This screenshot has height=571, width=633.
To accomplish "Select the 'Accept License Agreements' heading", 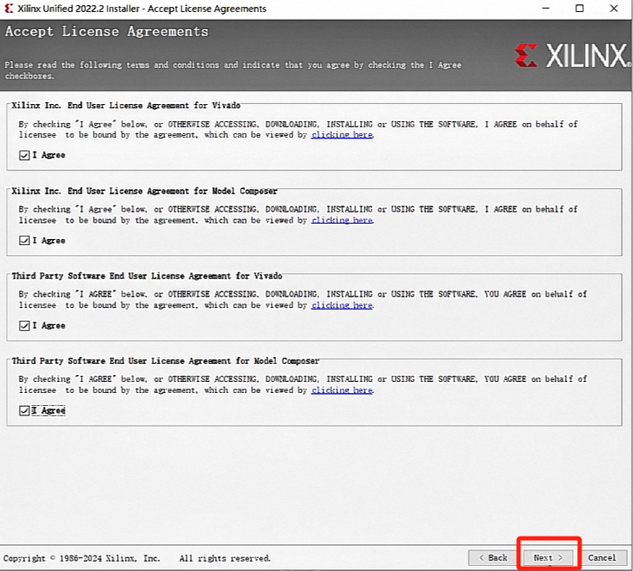I will (107, 32).
